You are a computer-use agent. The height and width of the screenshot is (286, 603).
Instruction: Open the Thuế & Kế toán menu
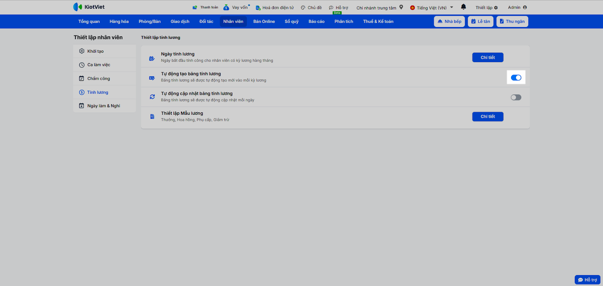pyautogui.click(x=378, y=21)
